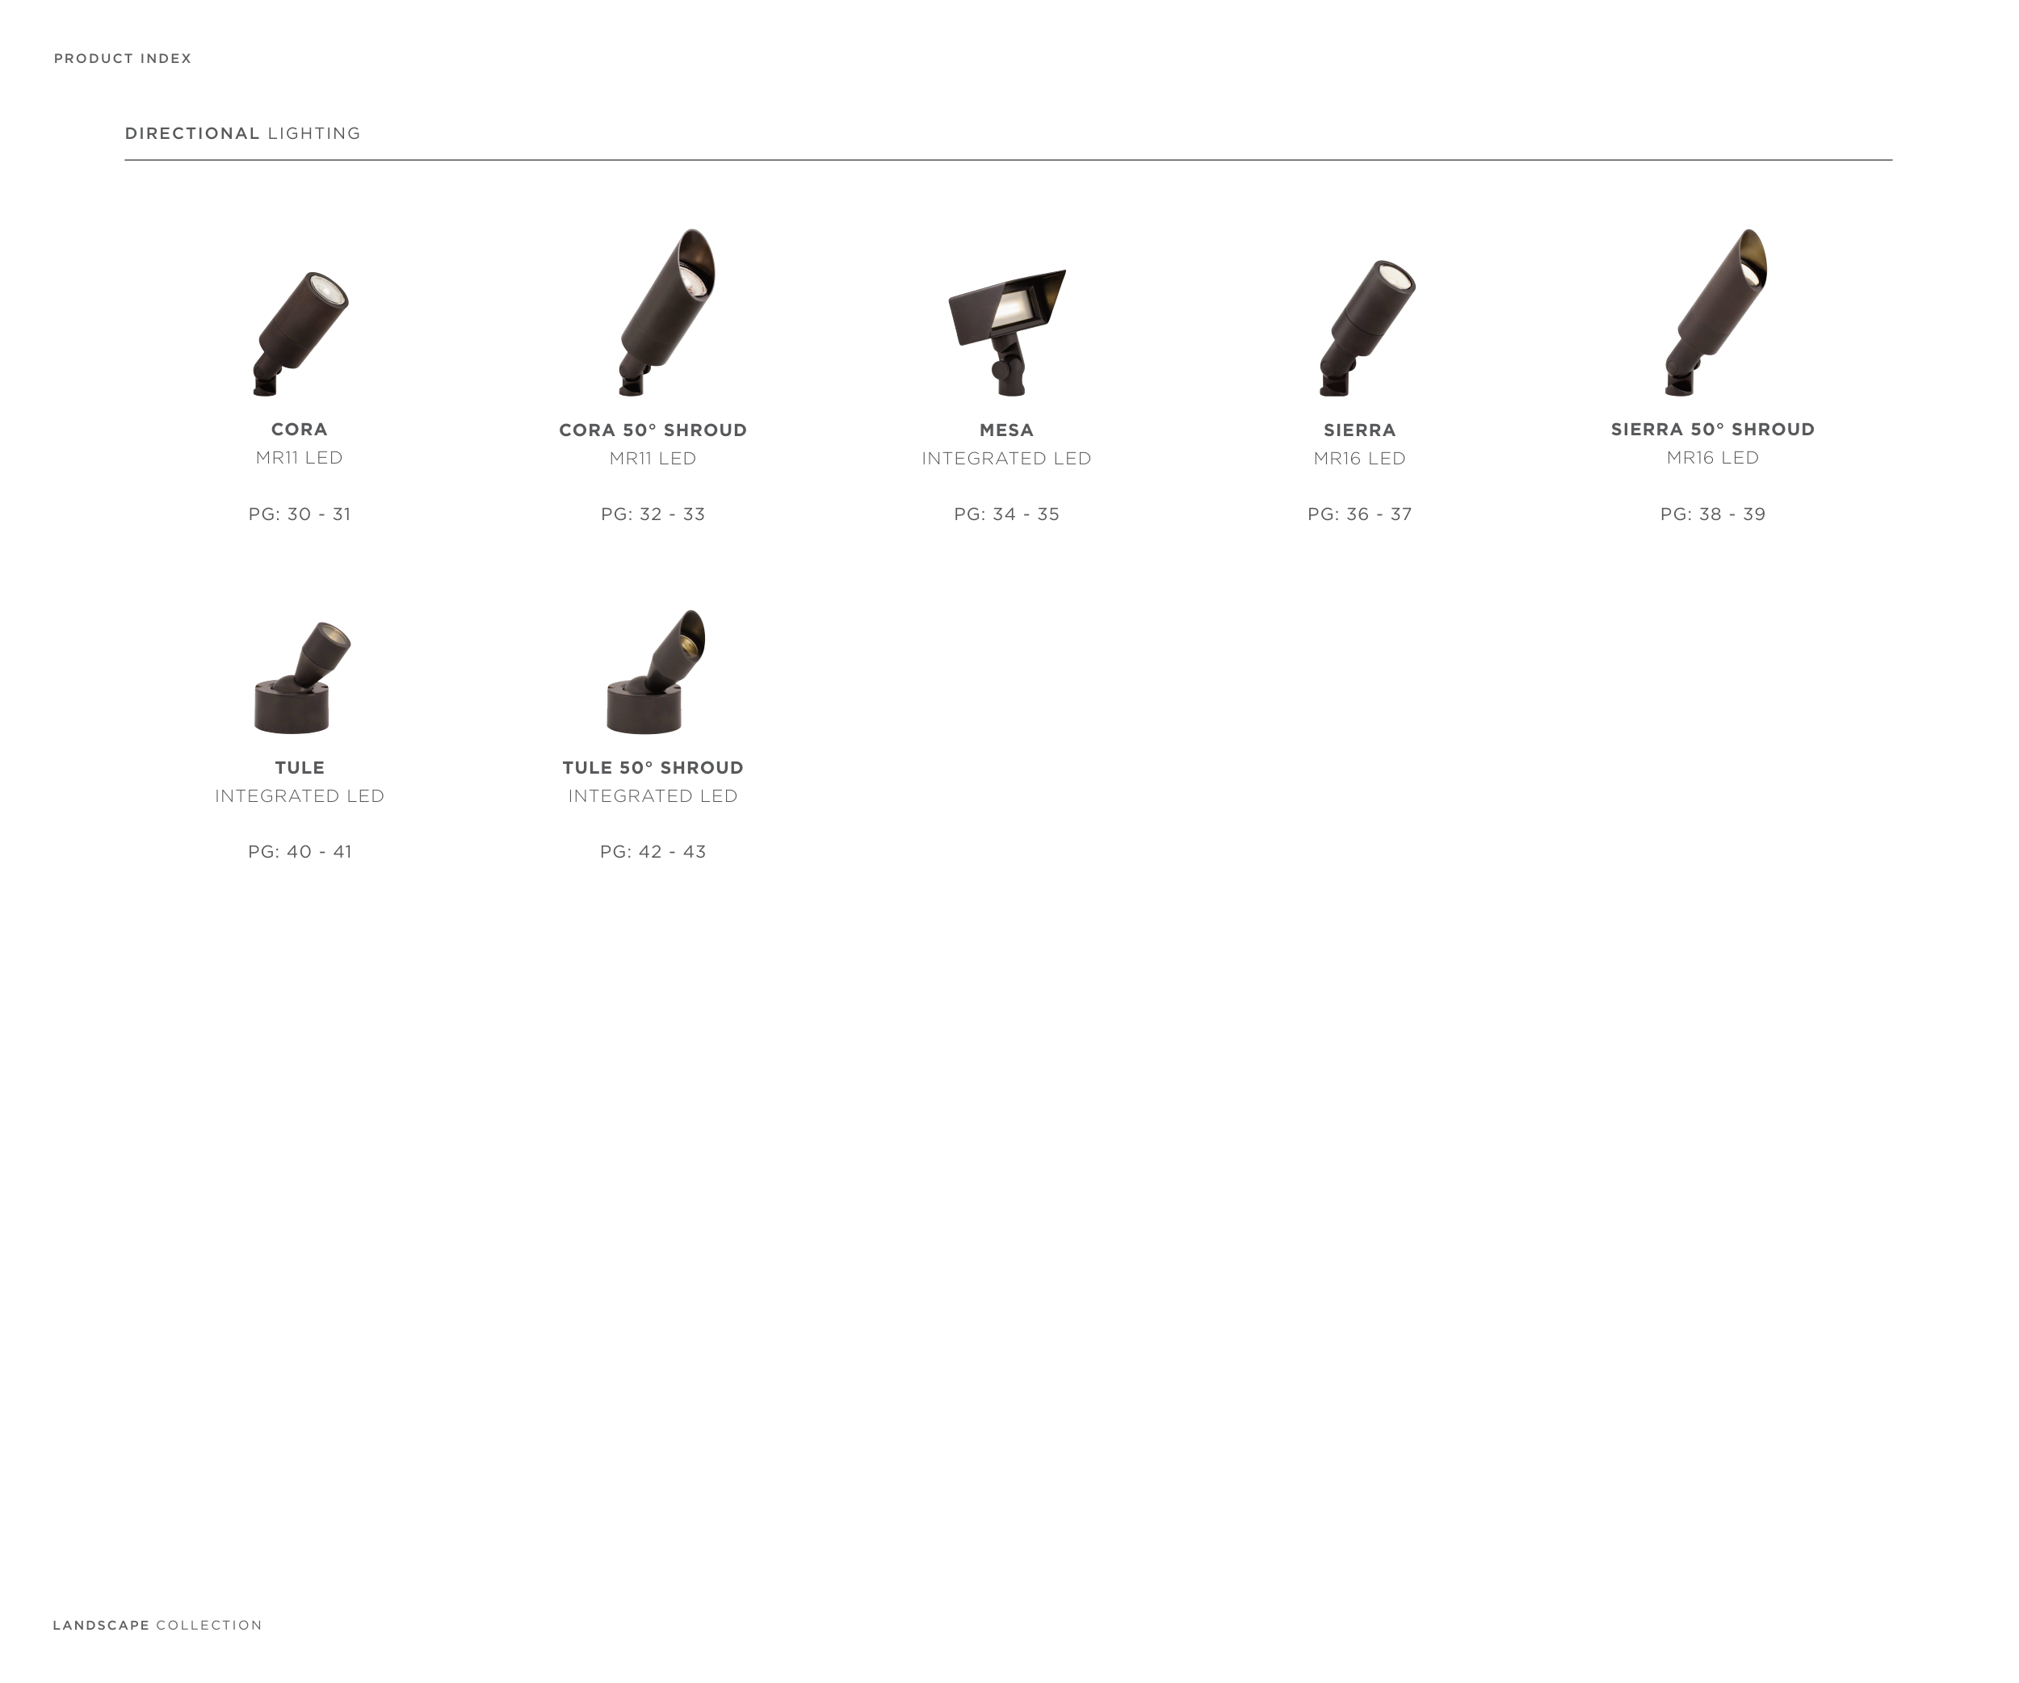Select the Cora 50° Shroud fixture image

[x=665, y=313]
